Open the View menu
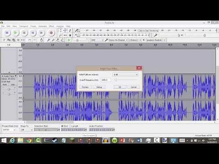 [15, 26]
